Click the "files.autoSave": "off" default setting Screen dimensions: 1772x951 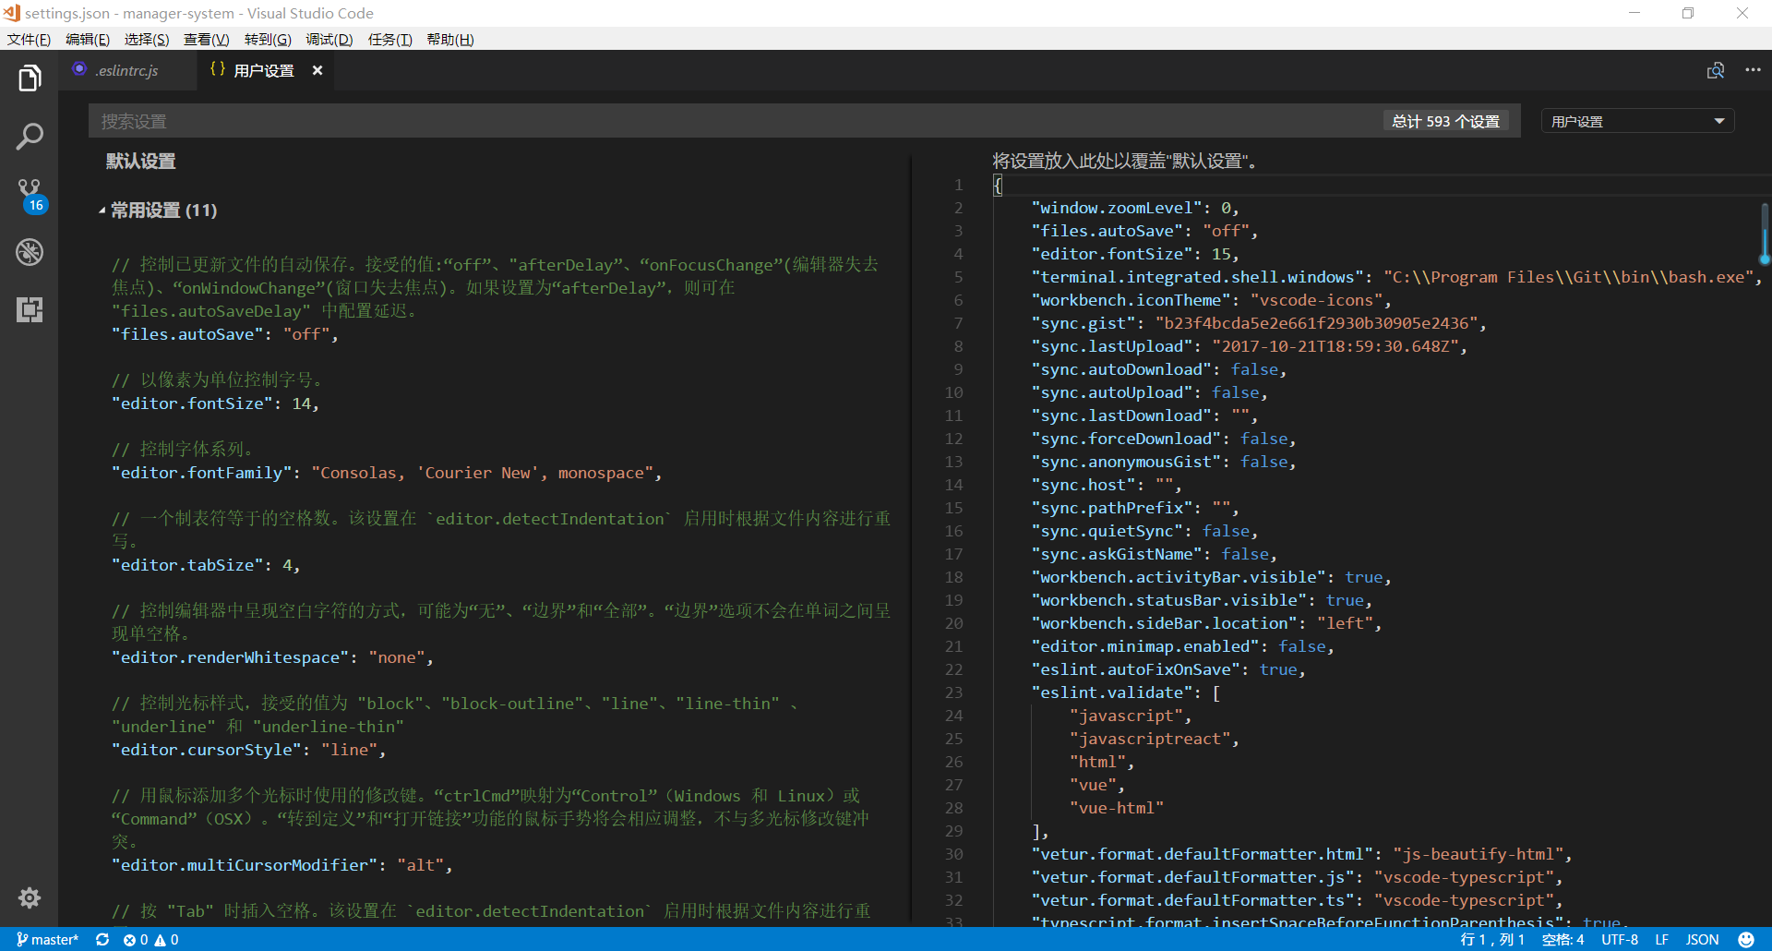coord(225,334)
